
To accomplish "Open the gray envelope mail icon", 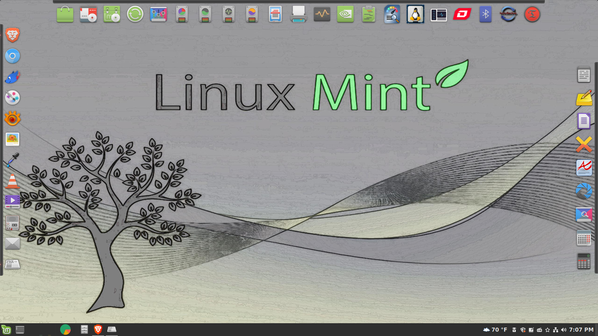I will tap(13, 243).
